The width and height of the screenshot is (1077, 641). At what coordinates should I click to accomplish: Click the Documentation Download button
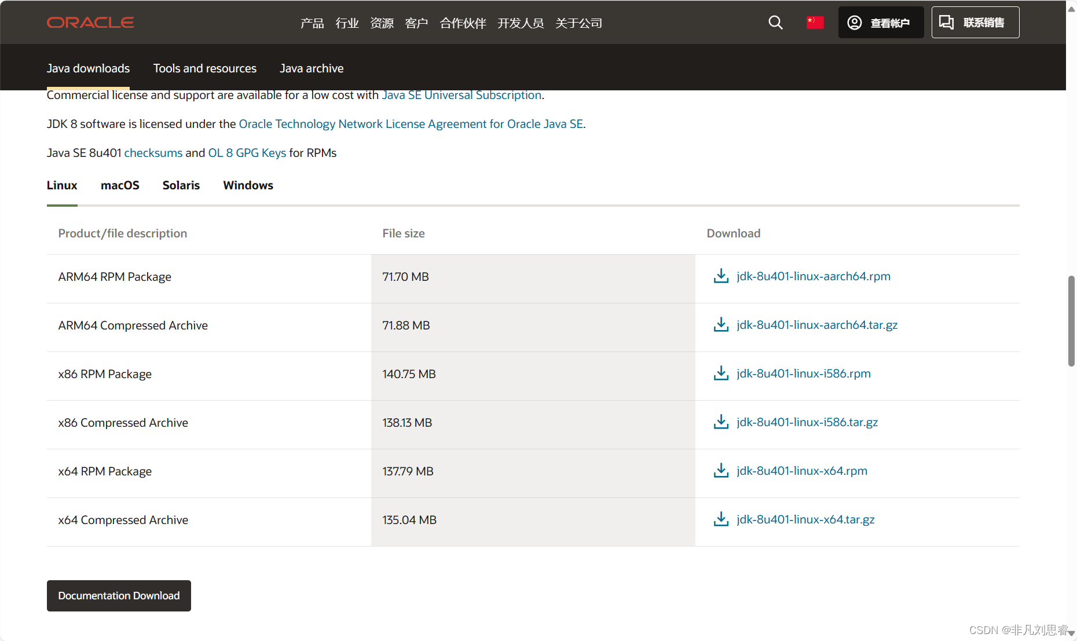(x=119, y=596)
